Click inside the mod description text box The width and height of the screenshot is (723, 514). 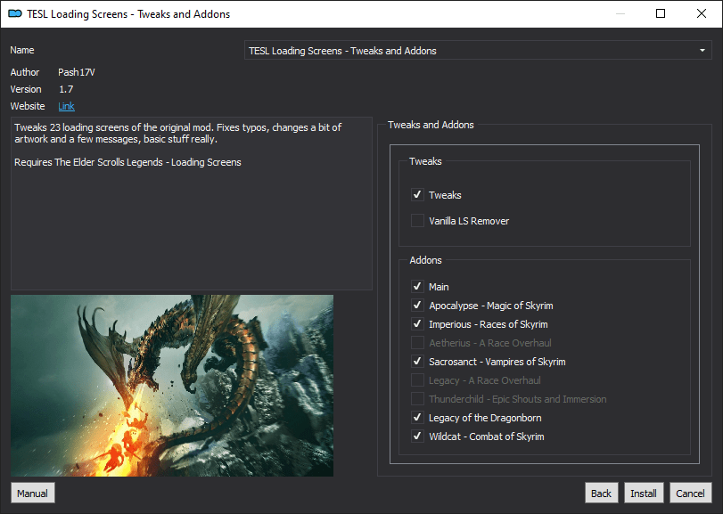(x=192, y=204)
